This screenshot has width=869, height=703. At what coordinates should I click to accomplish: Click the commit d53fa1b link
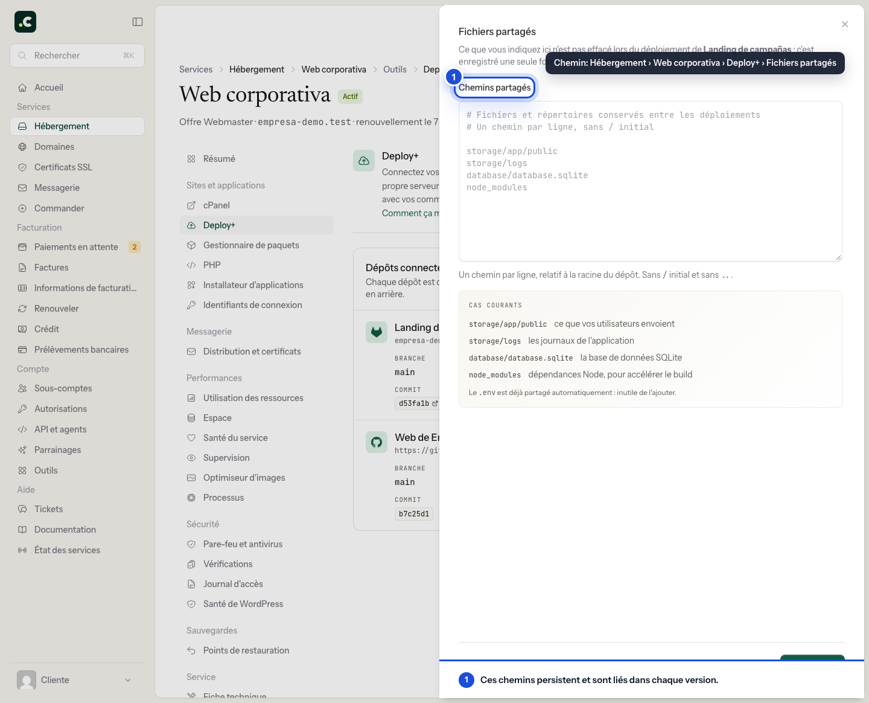418,403
